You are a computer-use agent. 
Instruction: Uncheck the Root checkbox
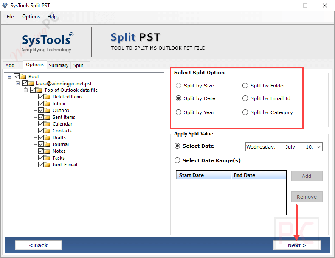(x=17, y=76)
